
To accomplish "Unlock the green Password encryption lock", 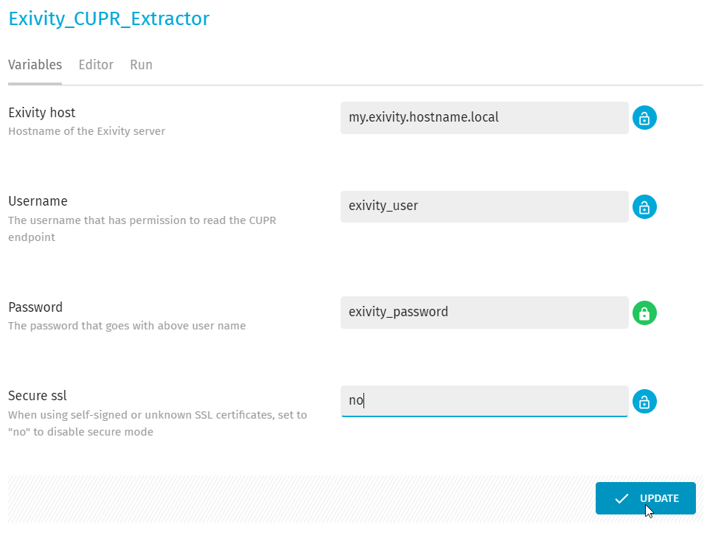I will click(644, 313).
